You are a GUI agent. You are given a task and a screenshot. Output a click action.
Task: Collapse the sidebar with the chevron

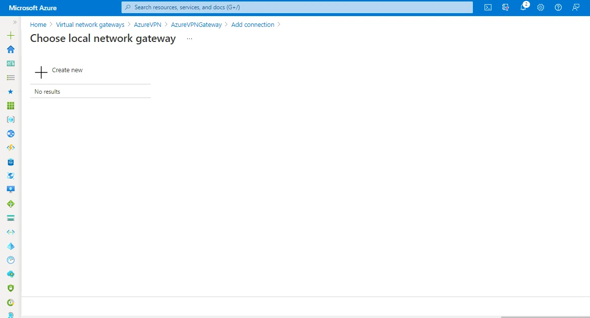pos(15,21)
